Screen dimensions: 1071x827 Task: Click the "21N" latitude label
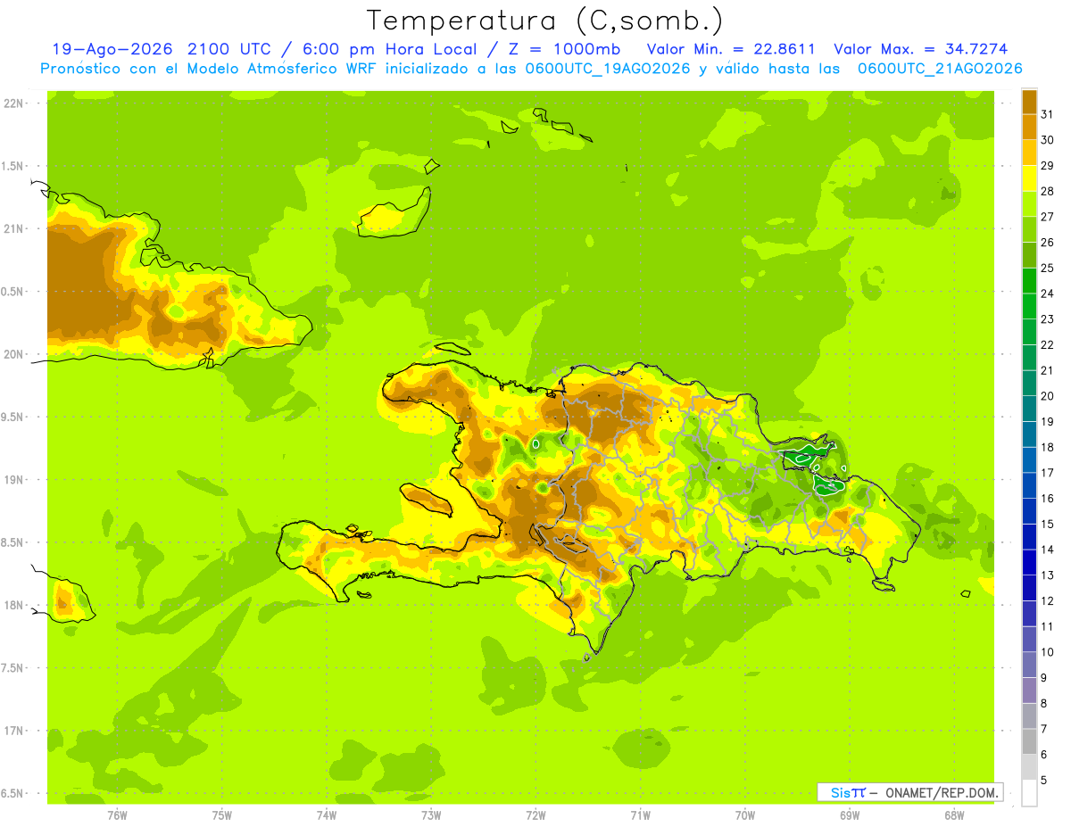tap(12, 228)
